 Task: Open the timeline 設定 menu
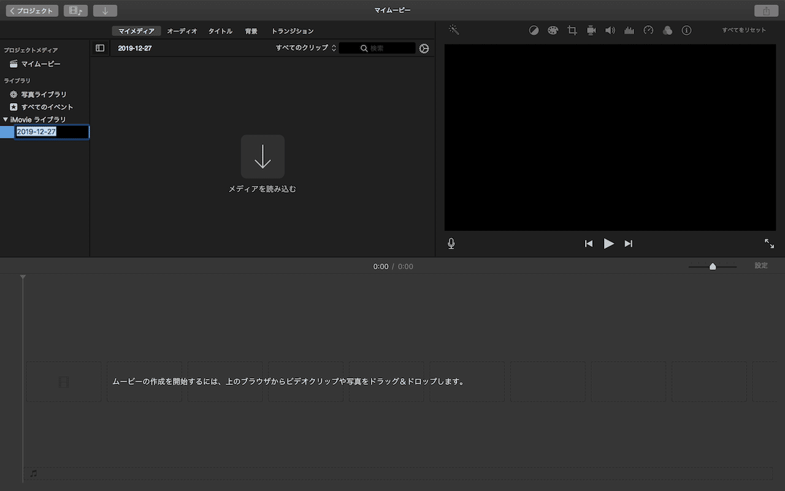761,266
